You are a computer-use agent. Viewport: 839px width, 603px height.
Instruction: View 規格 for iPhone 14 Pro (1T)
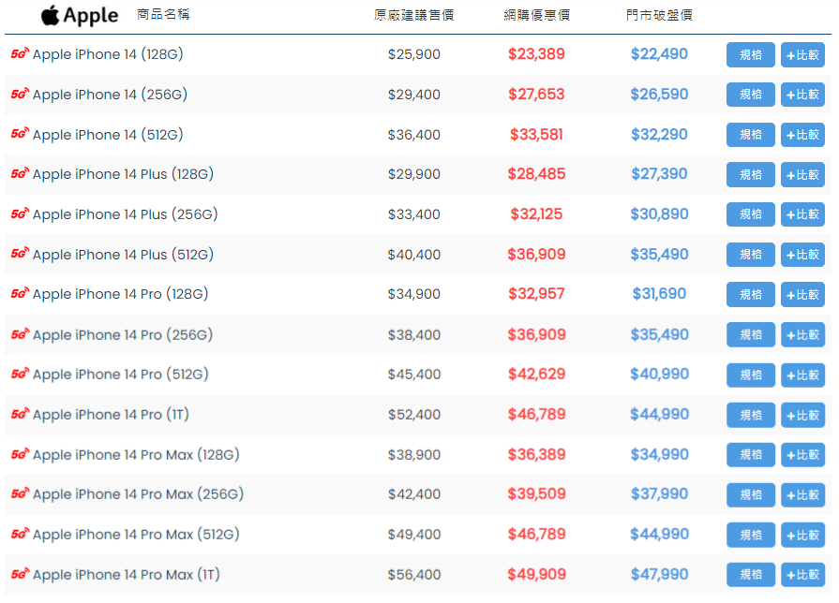[x=750, y=415]
